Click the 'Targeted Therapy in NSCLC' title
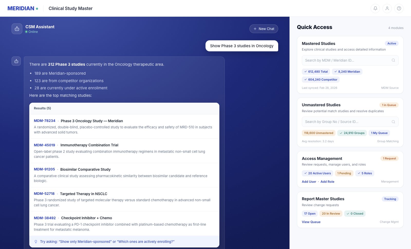Screen dimensions: 411x249 [x=83, y=194]
